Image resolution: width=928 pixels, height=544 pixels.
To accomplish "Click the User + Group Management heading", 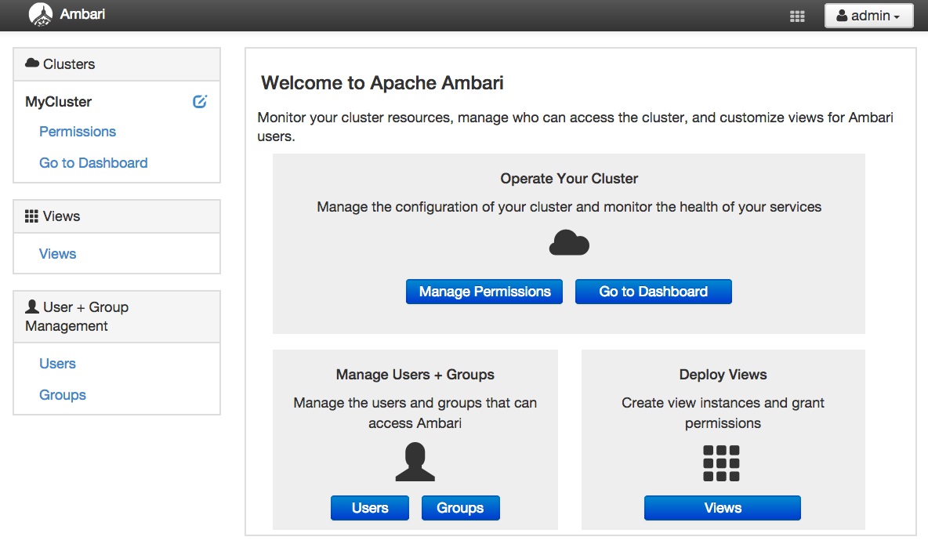I will point(117,317).
